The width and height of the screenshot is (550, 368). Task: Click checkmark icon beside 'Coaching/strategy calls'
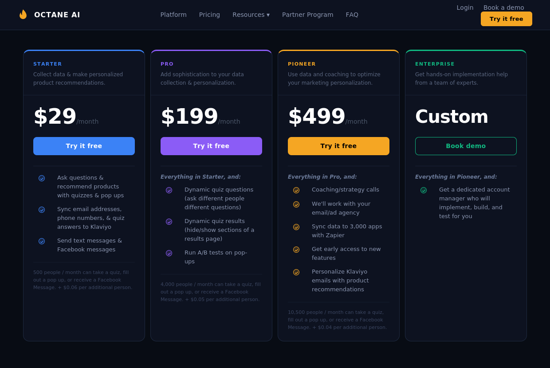296,190
